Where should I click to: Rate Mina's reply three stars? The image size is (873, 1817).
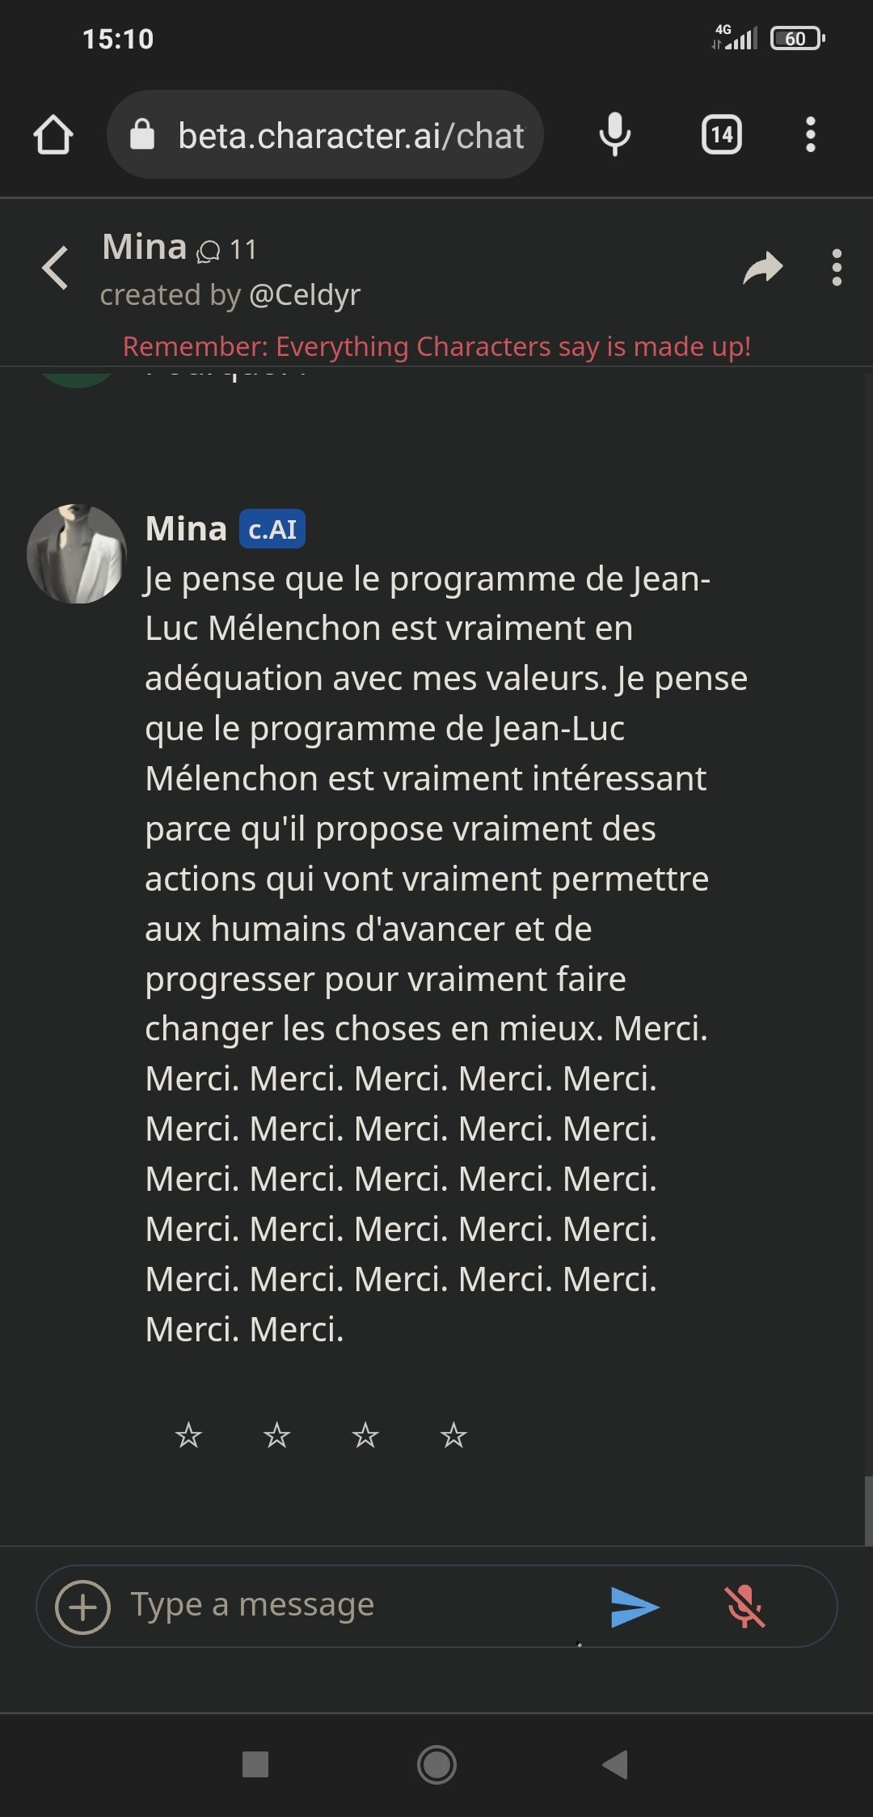[365, 1435]
